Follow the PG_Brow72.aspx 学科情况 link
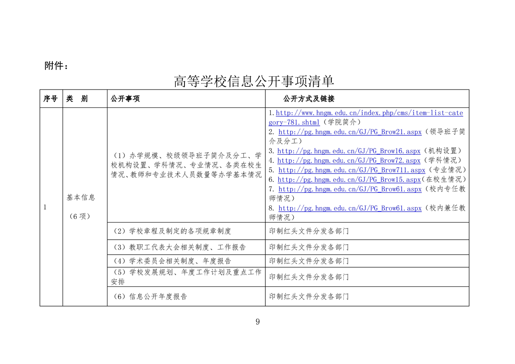 pos(348,161)
